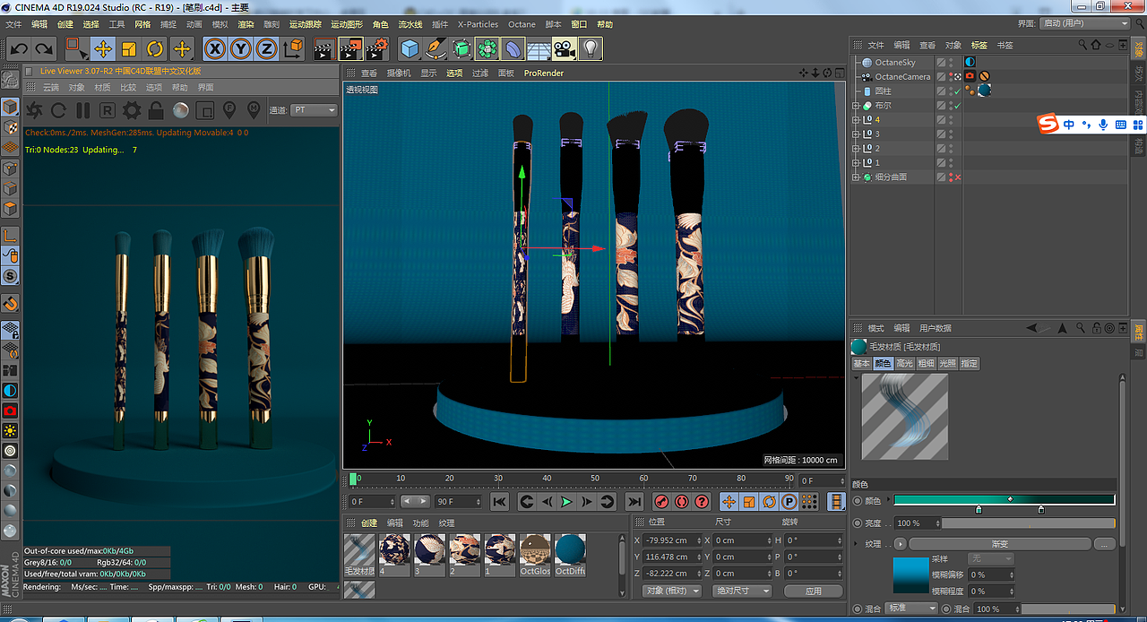This screenshot has width=1147, height=622.
Task: Expand the 布尔 object tree node
Action: pyautogui.click(x=856, y=106)
